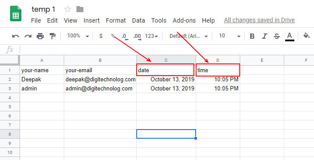Select column D header

pyautogui.click(x=218, y=60)
